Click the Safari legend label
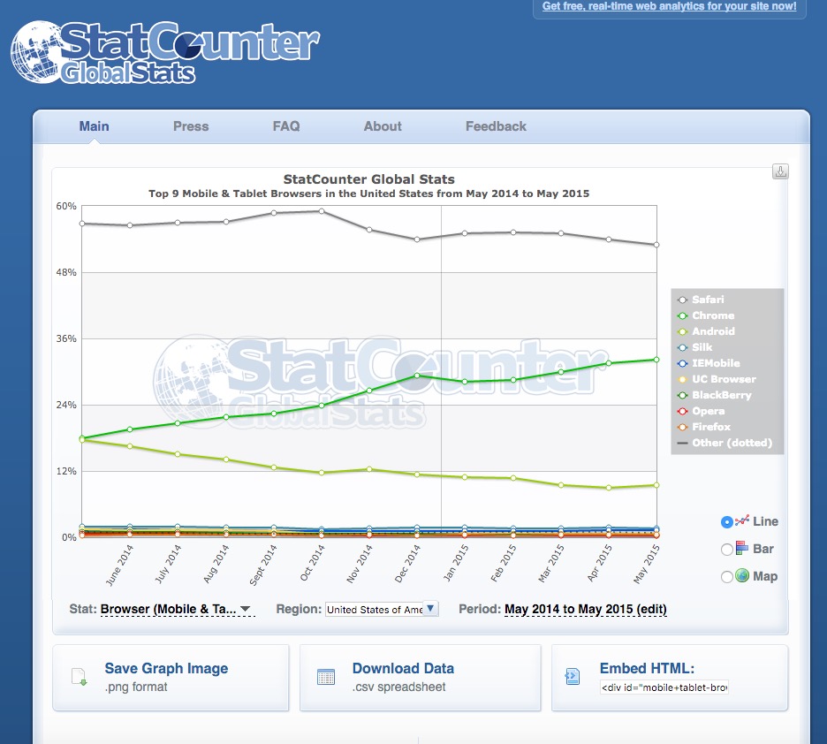827x744 pixels. [x=708, y=300]
